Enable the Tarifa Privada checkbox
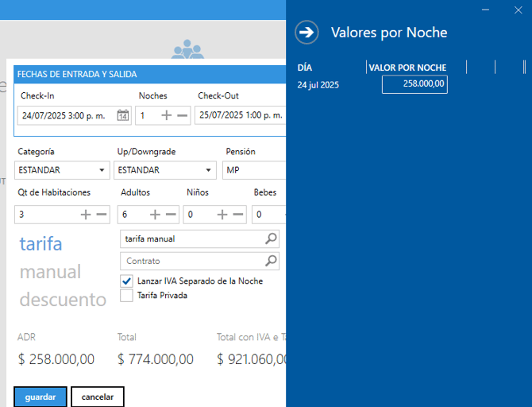The image size is (532, 407). coord(126,296)
